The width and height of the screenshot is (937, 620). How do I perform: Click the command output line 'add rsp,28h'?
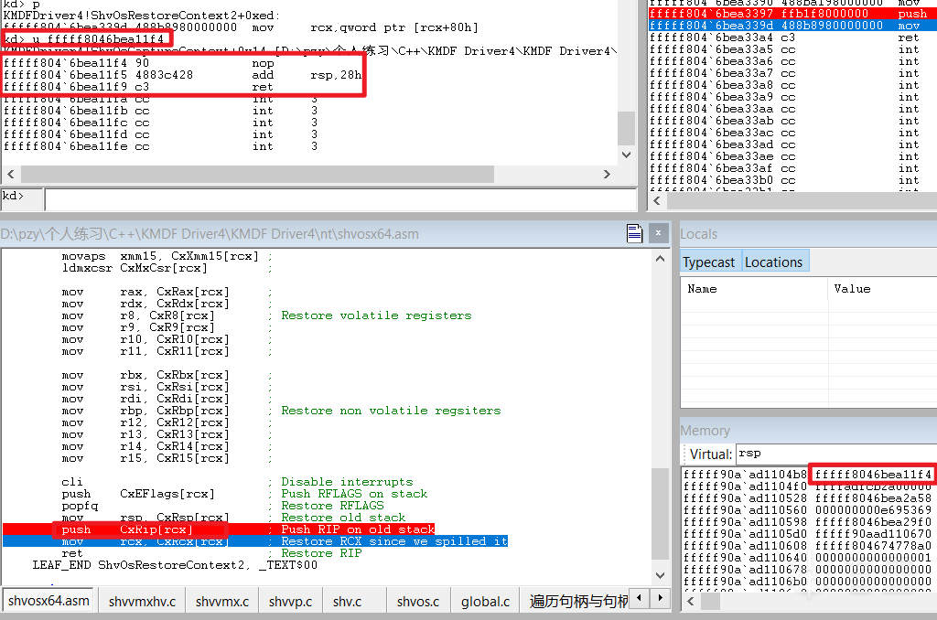(x=182, y=75)
